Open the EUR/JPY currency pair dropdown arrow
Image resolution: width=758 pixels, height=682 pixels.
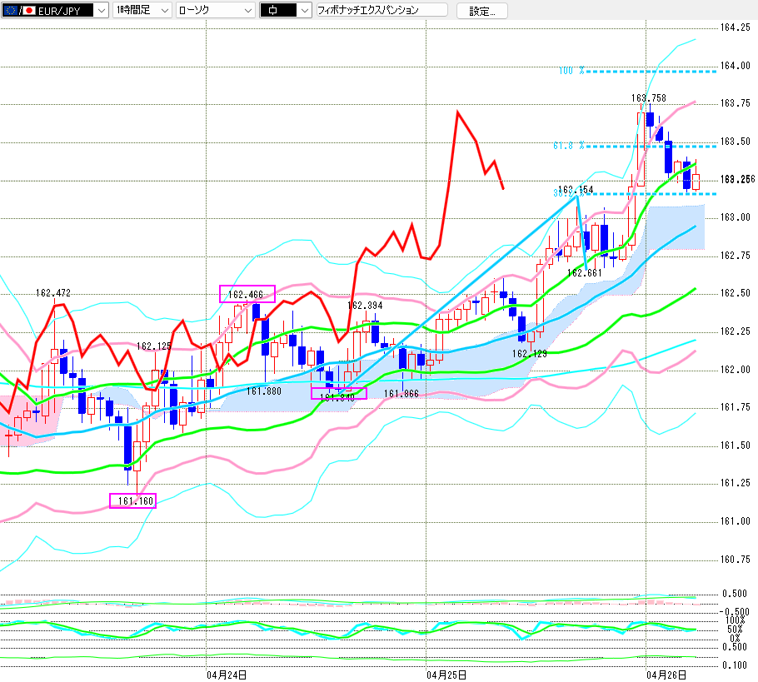click(101, 10)
